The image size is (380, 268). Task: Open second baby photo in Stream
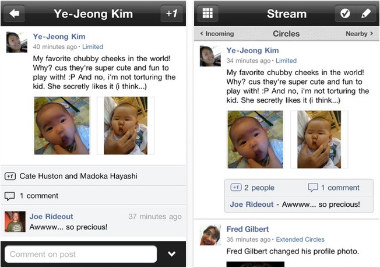click(319, 139)
